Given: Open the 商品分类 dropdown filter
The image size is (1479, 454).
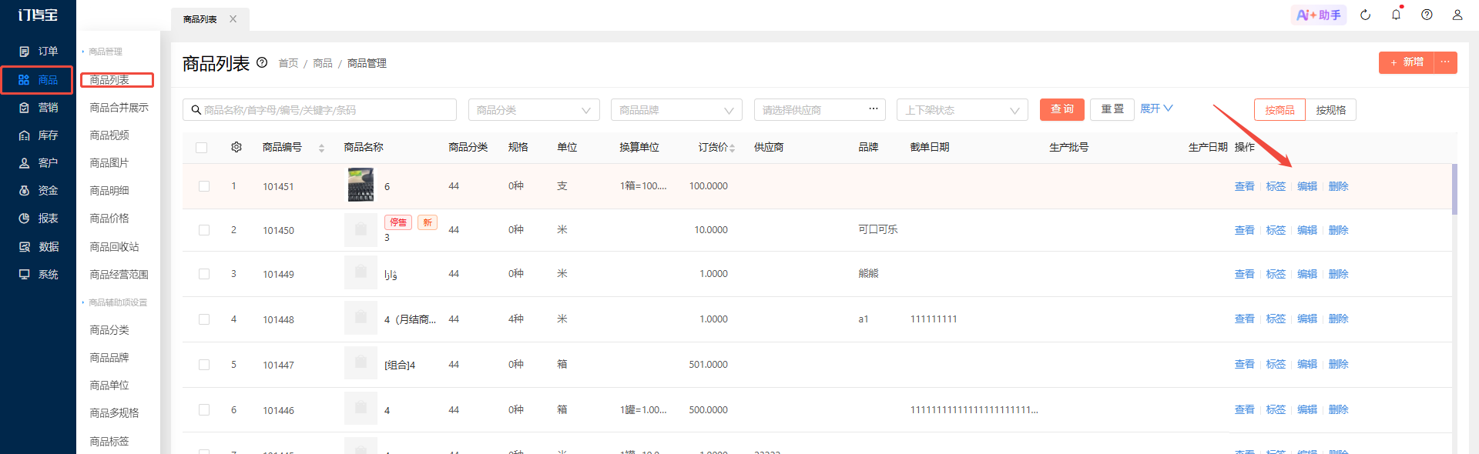Looking at the screenshot, I should tap(534, 110).
